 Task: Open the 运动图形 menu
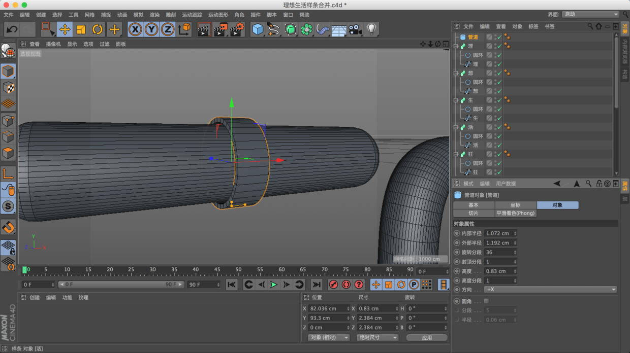tap(218, 15)
